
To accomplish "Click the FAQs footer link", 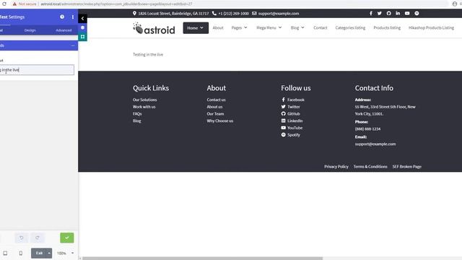I will [137, 114].
